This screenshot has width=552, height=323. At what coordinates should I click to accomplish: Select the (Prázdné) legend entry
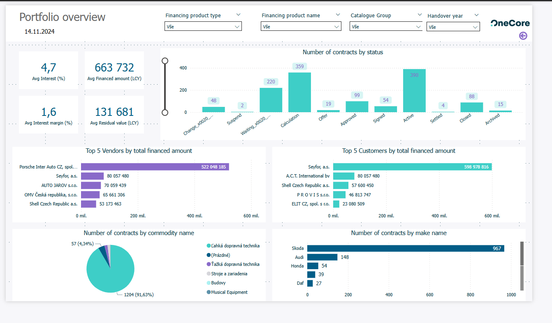(220, 255)
